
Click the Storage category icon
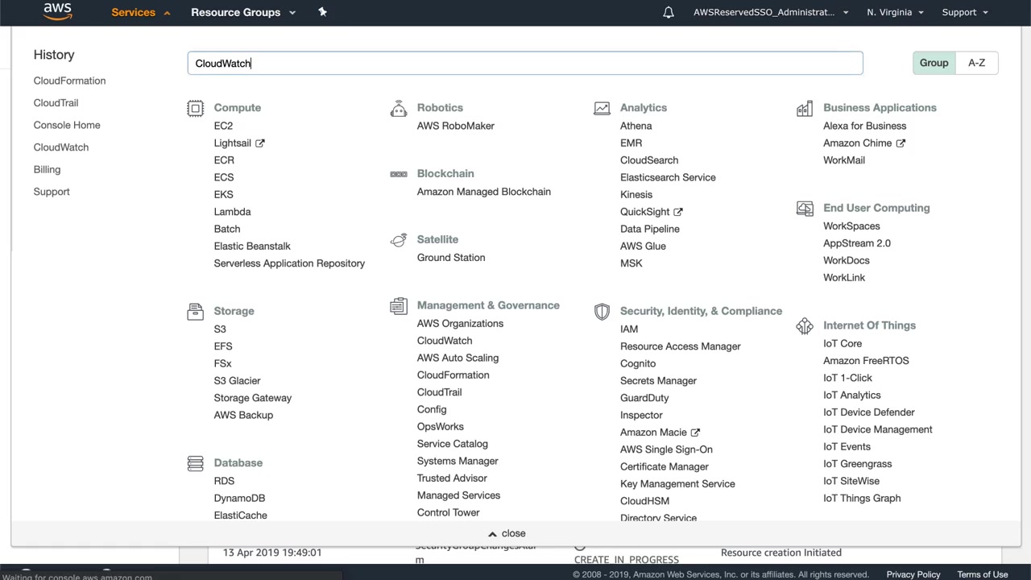[x=195, y=311]
